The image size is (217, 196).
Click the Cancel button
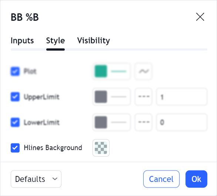click(x=161, y=179)
